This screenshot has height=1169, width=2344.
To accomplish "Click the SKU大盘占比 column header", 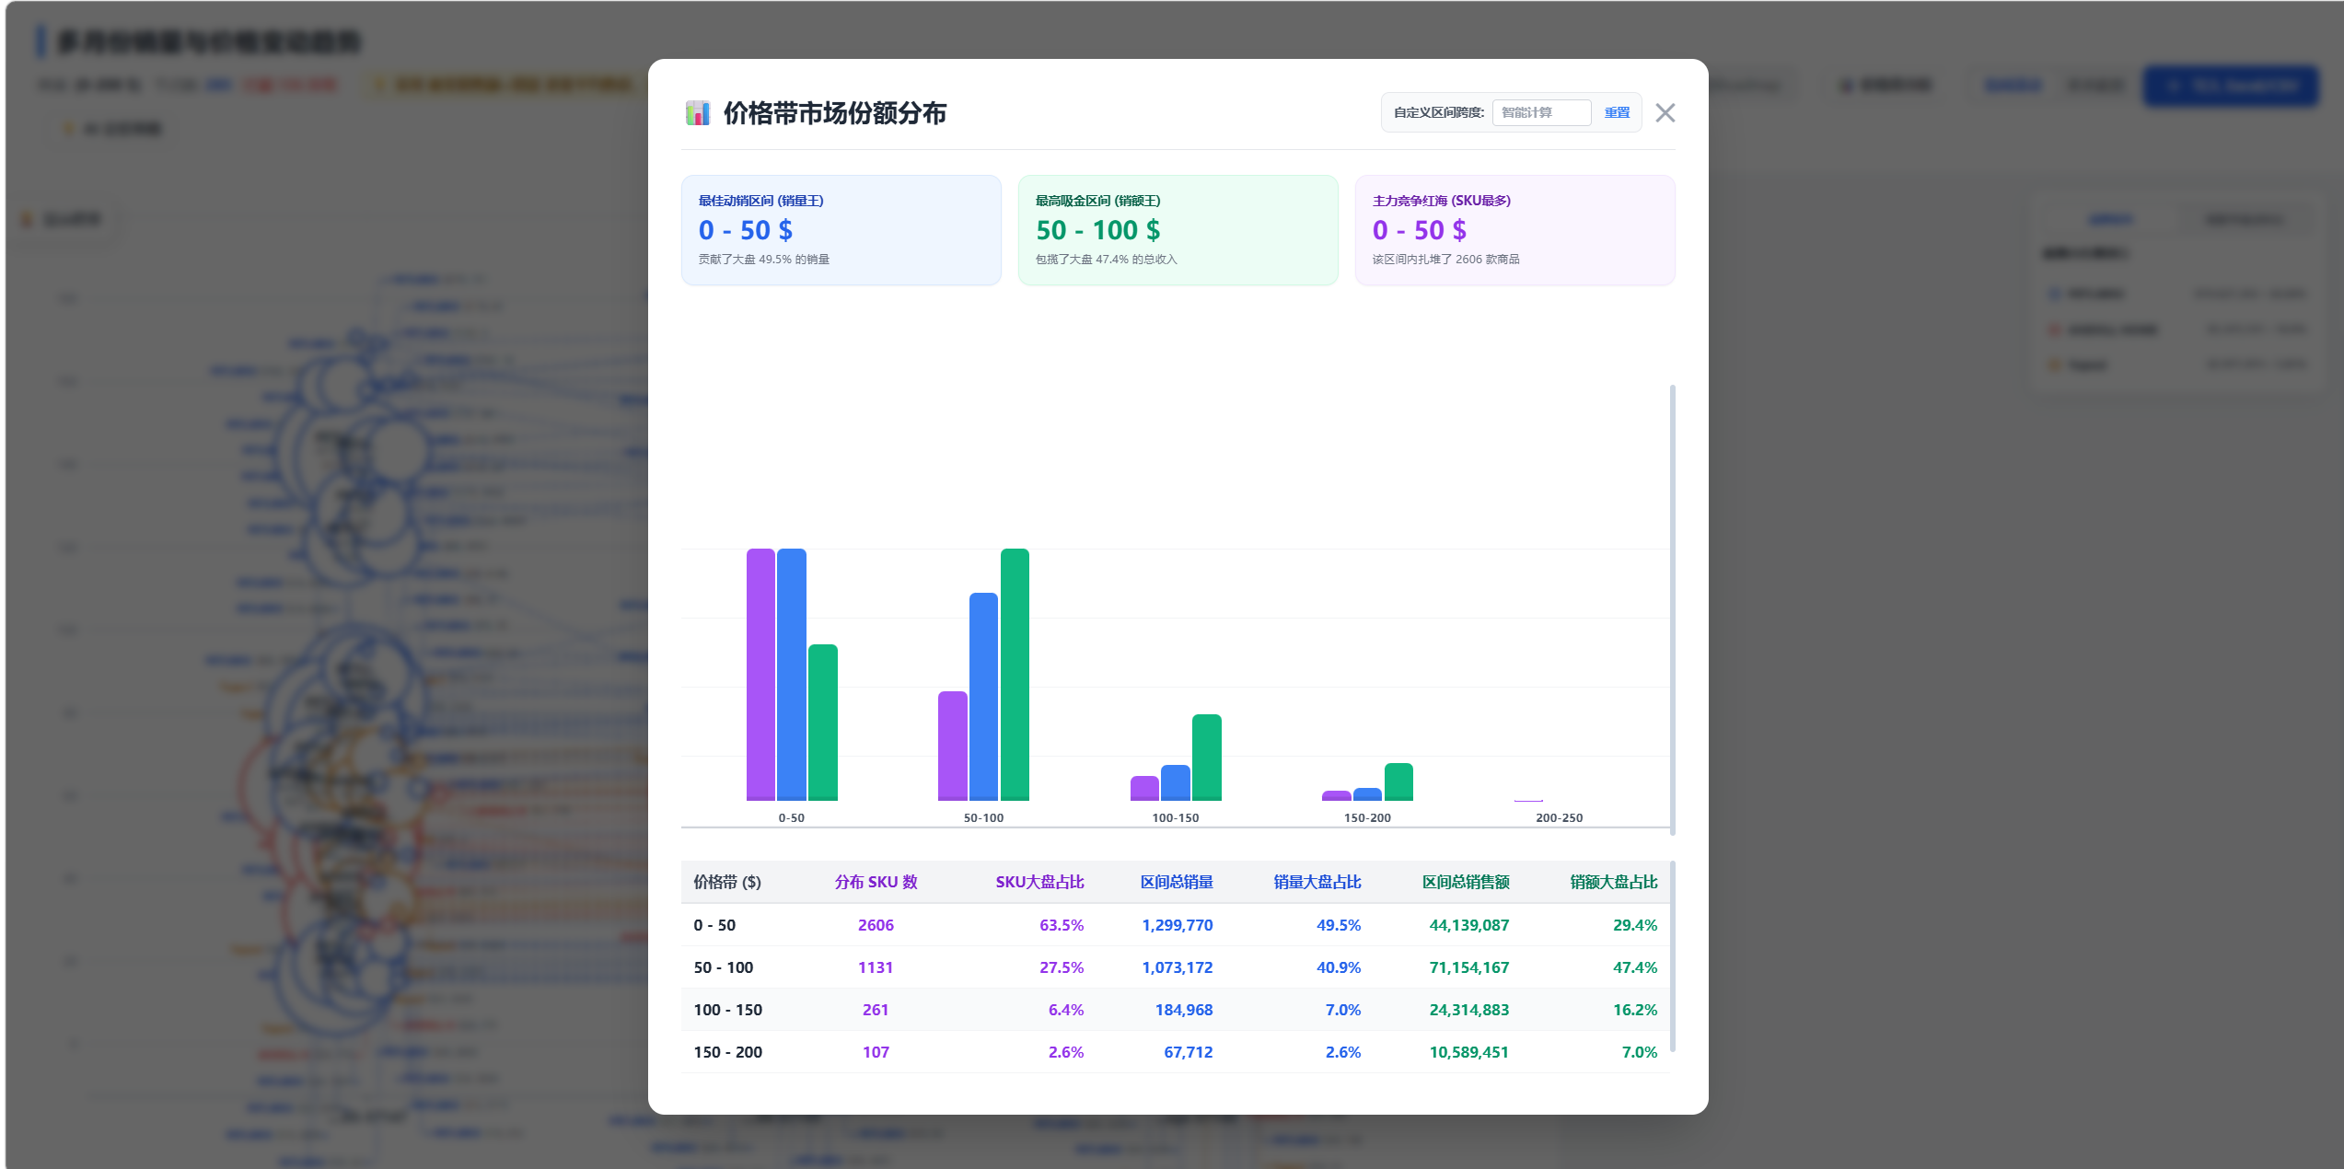I will click(1039, 882).
